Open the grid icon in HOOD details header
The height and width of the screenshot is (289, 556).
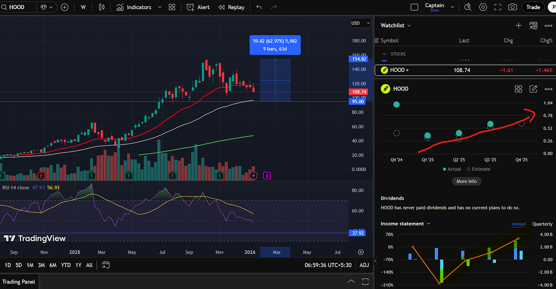518,89
